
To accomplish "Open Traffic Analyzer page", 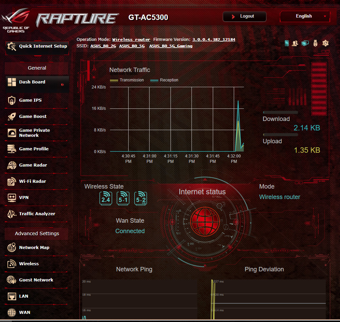I will pyautogui.click(x=37, y=214).
